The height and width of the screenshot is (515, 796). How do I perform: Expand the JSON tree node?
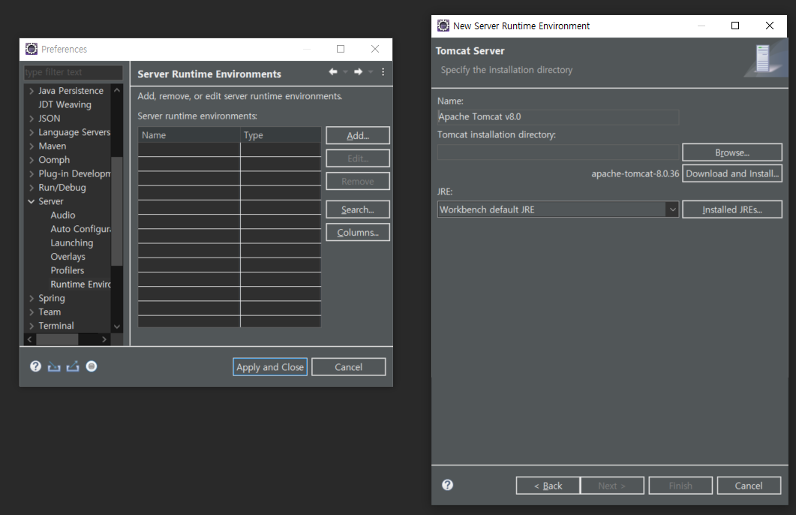(x=32, y=119)
